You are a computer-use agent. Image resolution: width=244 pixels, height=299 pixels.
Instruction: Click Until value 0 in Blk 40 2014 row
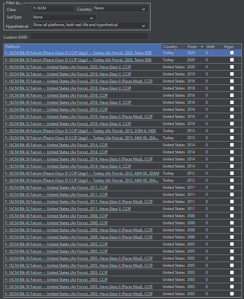(207, 145)
